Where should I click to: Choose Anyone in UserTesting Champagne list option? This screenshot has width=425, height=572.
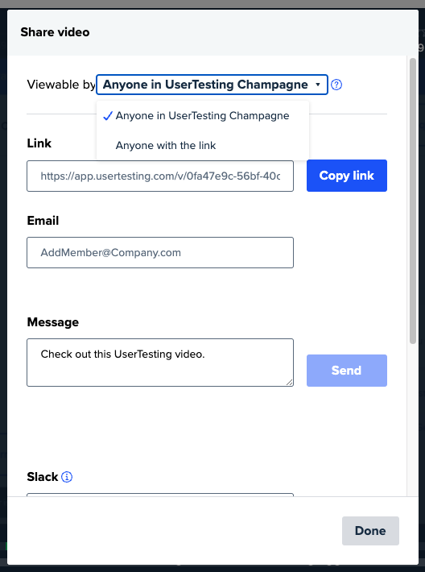[x=203, y=116]
